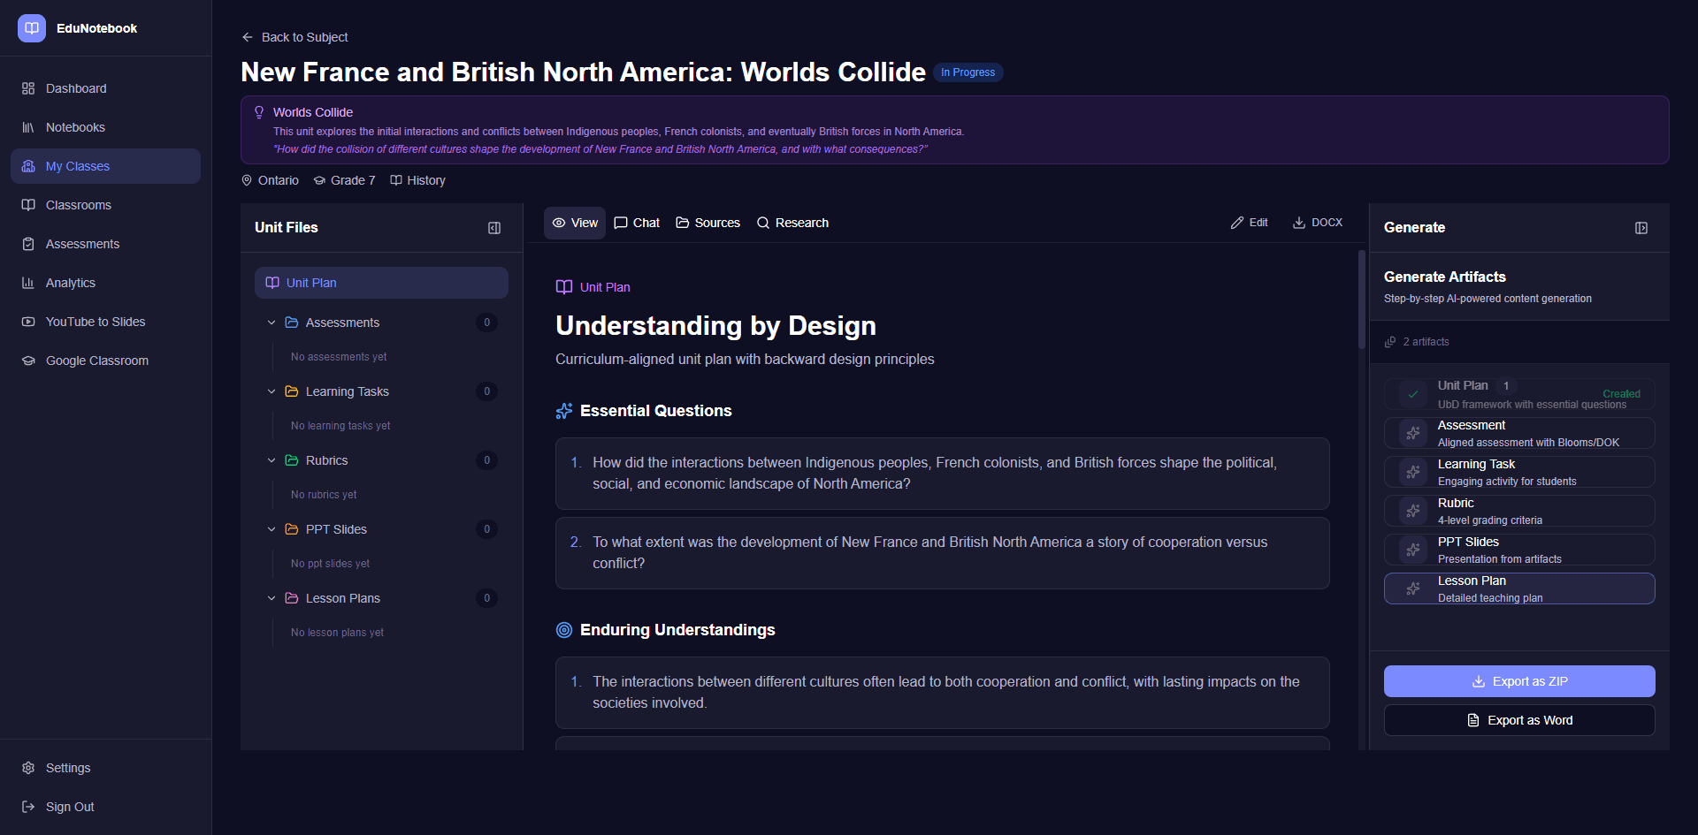The image size is (1698, 835).
Task: Go Back to Subject
Action: click(x=294, y=36)
